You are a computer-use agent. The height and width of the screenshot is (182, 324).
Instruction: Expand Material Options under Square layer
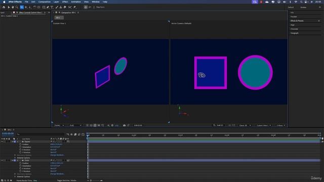point(15,158)
